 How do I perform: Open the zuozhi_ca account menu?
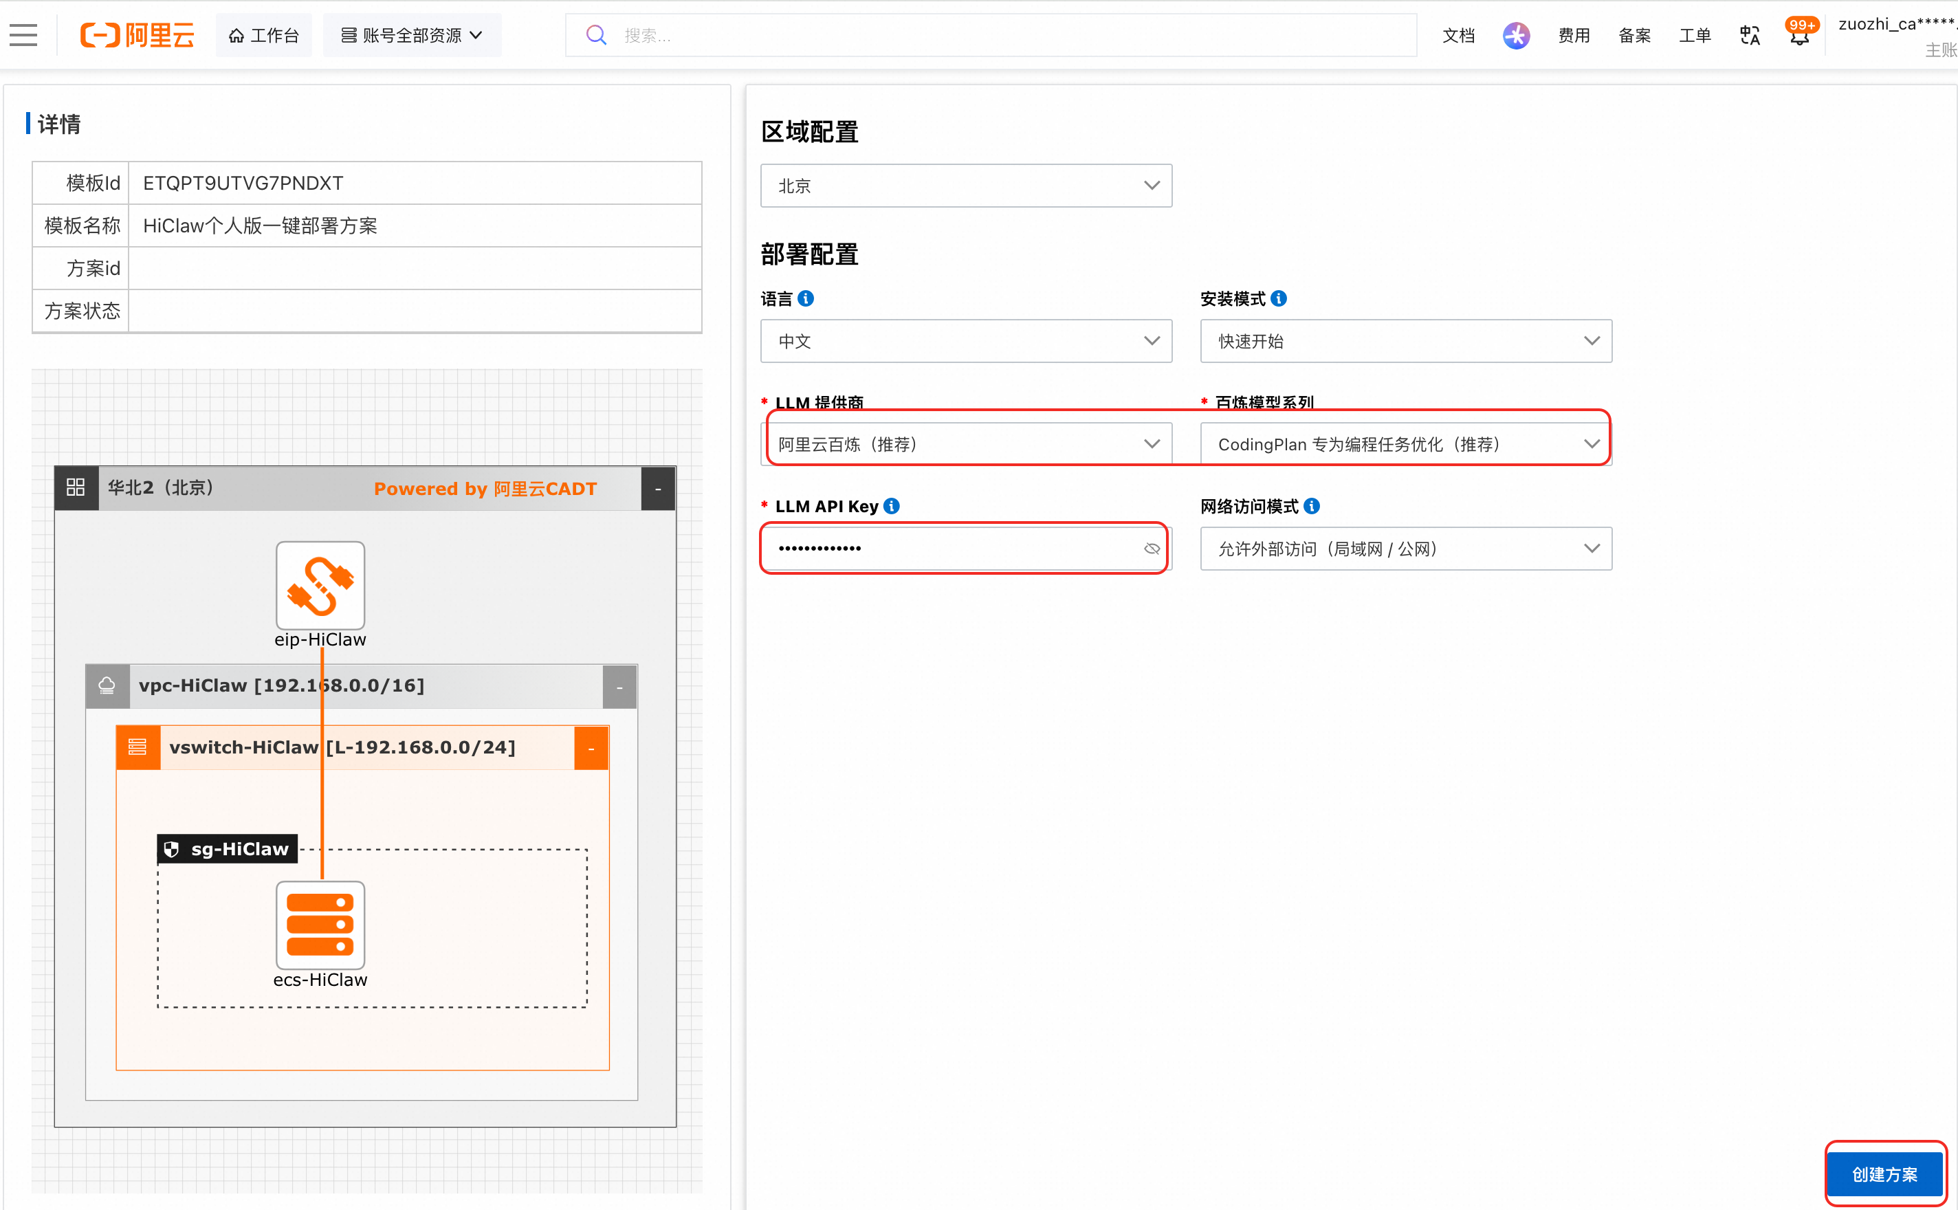click(x=1897, y=35)
